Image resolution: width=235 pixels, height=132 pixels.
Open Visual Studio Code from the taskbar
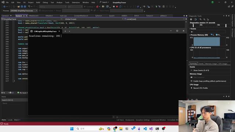[x=145, y=129]
